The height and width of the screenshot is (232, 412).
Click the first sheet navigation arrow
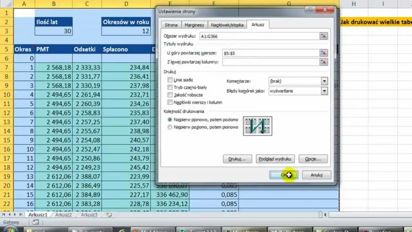click(4, 215)
